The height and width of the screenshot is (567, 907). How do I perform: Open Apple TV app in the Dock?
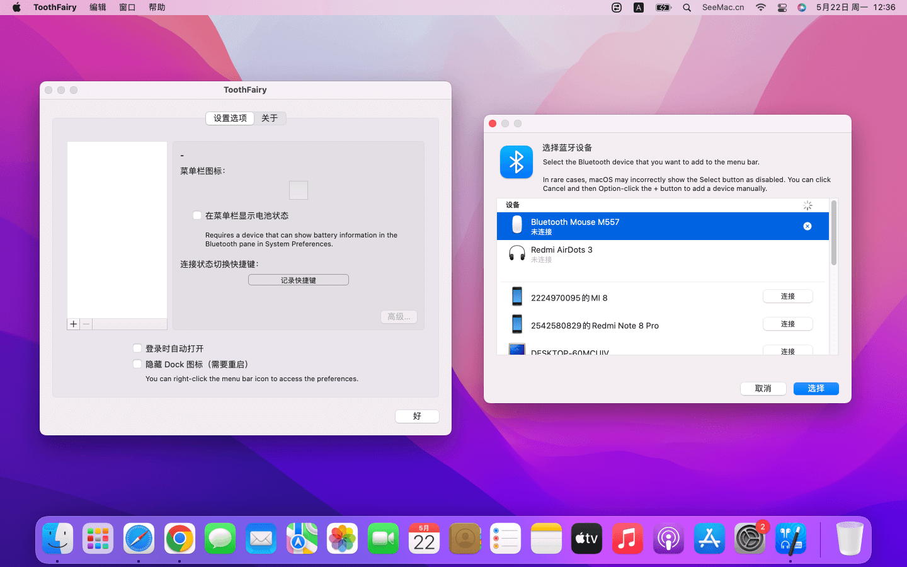coord(586,538)
